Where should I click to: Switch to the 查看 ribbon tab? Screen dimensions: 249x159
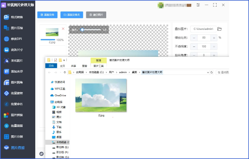point(85,66)
